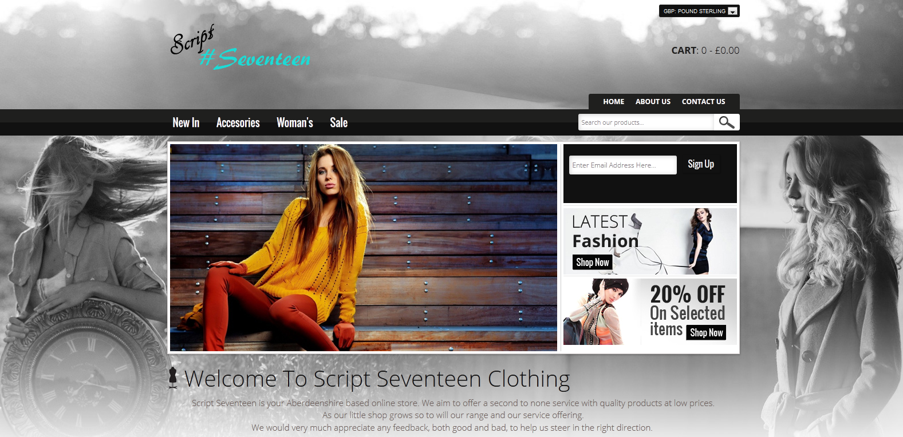Open the Contact Us page

(703, 102)
